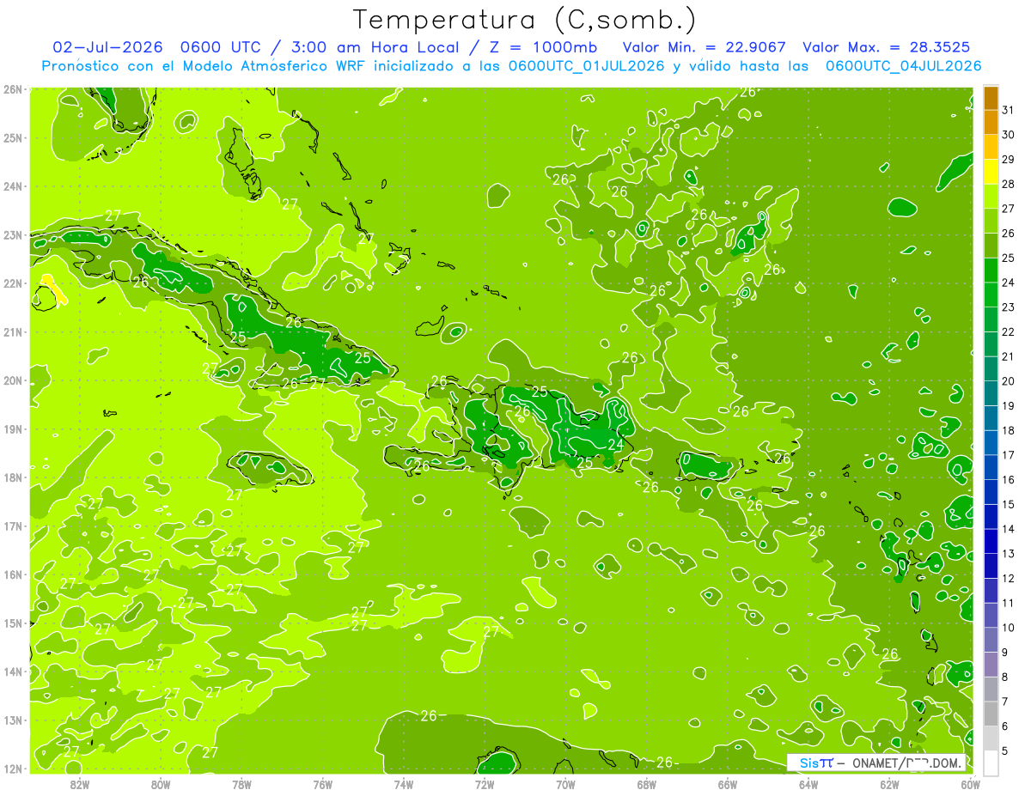Click the longitude axis label '82W'

tap(79, 784)
